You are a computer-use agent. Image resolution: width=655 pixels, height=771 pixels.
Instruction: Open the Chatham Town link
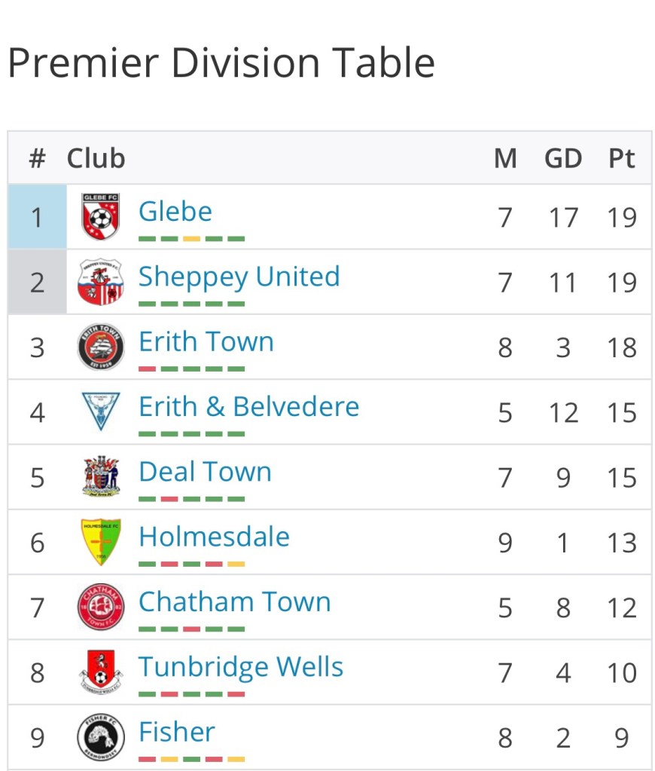[234, 601]
